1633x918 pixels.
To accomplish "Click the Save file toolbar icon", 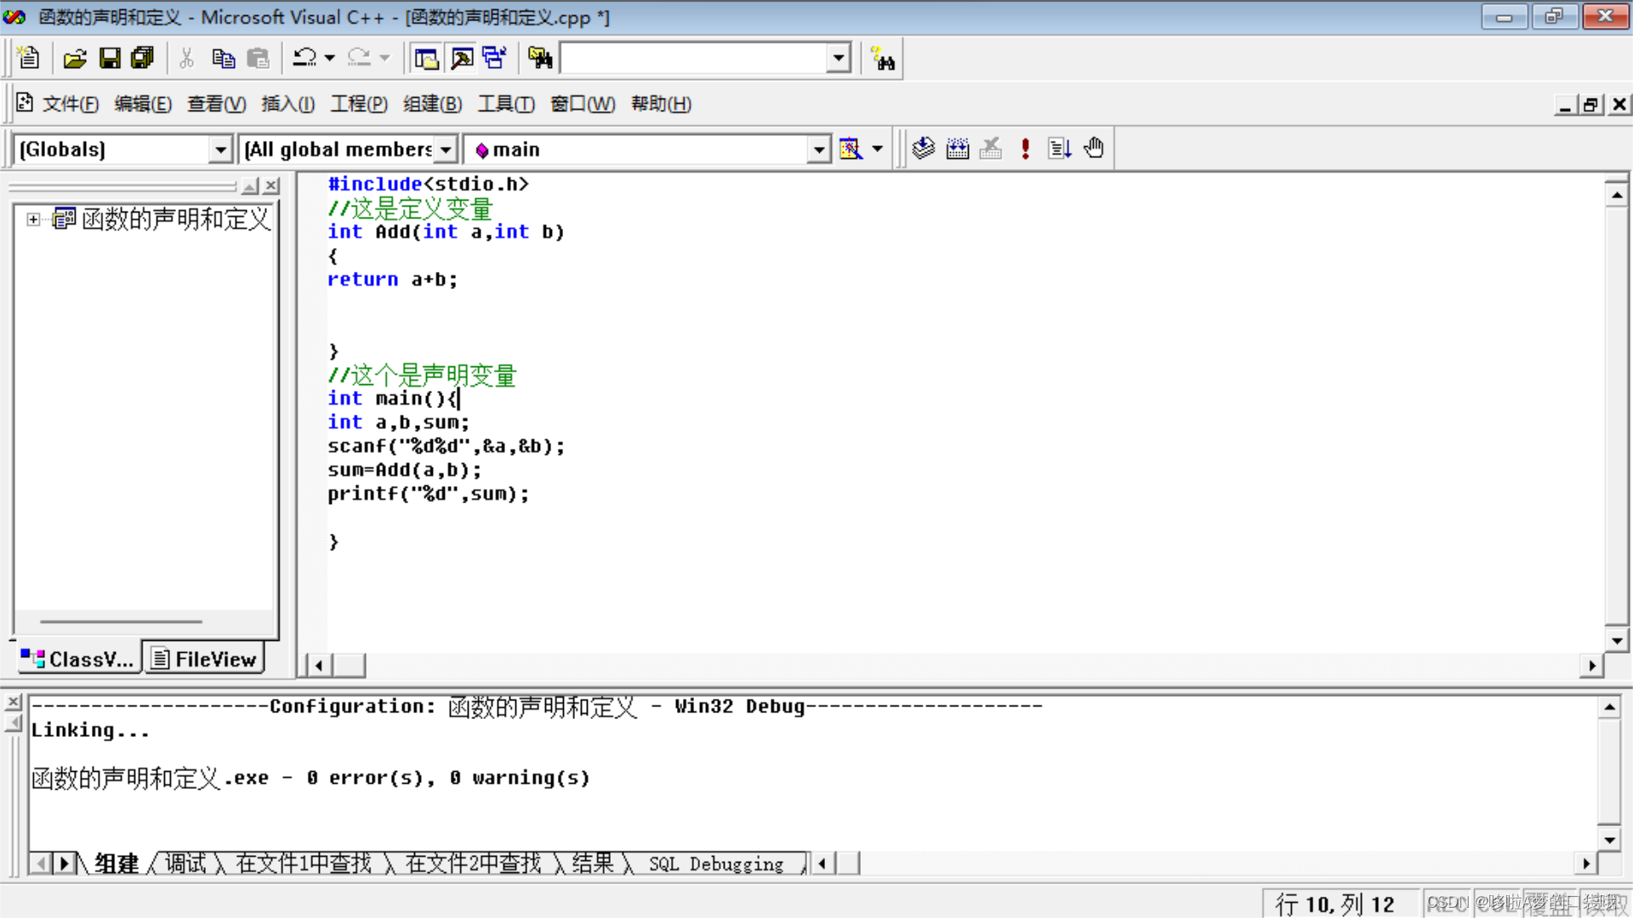I will [x=110, y=58].
